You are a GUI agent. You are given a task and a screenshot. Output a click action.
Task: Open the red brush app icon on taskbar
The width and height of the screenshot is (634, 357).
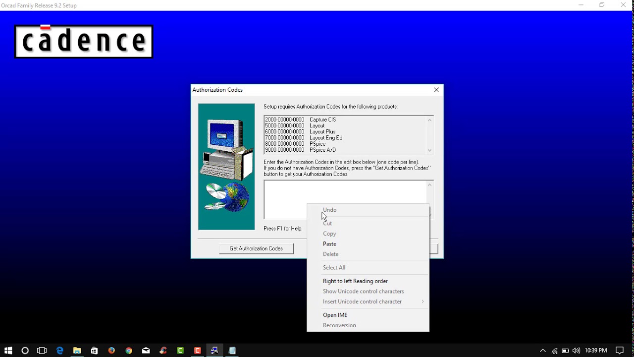click(x=163, y=351)
